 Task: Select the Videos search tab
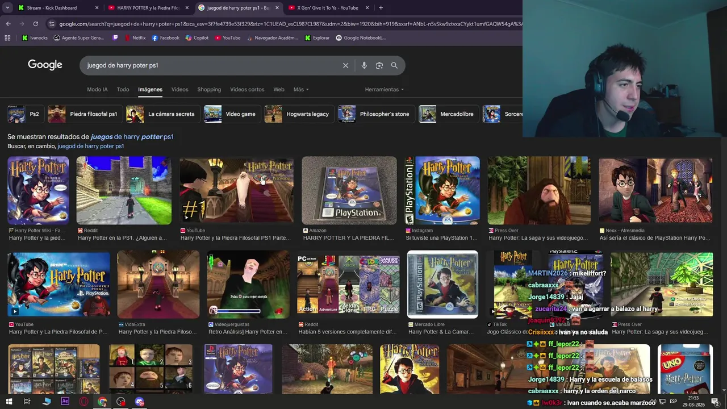179,89
